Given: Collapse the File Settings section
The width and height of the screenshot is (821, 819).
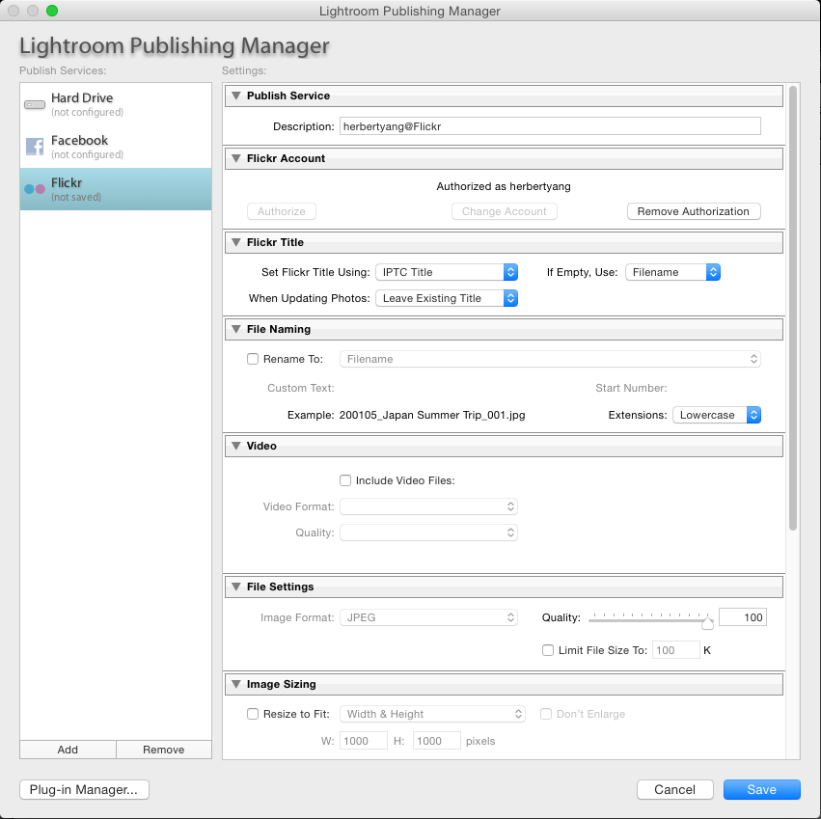Looking at the screenshot, I should click(236, 587).
